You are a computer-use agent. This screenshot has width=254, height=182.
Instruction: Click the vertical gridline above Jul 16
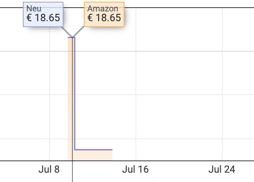pyautogui.click(x=136, y=84)
